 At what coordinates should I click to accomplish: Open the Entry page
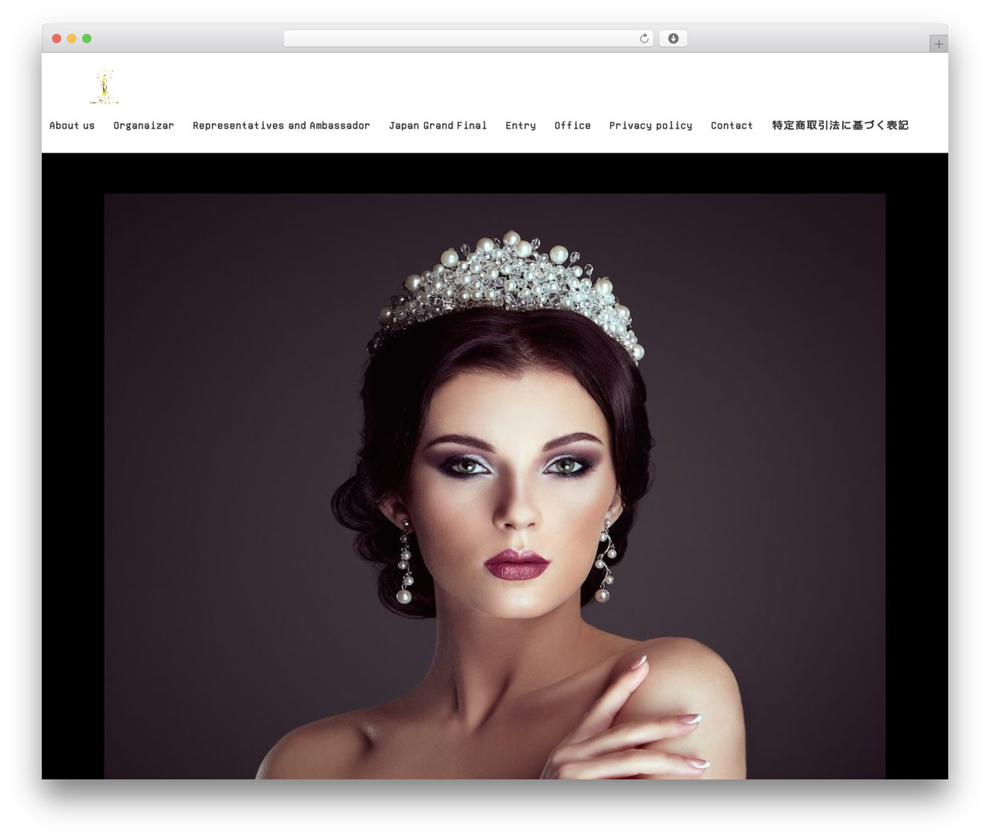[521, 125]
